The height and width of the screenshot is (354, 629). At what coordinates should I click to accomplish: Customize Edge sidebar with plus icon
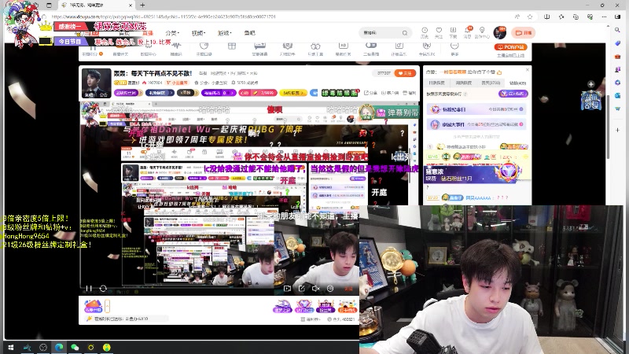617,130
